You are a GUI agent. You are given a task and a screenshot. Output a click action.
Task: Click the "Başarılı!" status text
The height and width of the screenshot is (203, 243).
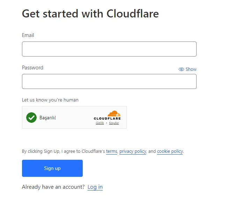point(48,118)
